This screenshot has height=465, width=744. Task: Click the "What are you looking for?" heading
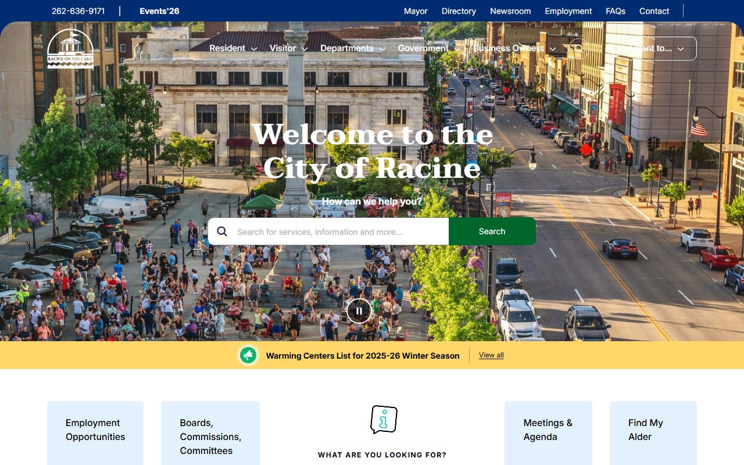[382, 455]
